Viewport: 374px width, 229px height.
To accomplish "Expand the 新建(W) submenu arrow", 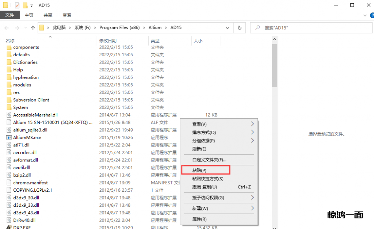I will 252,208.
